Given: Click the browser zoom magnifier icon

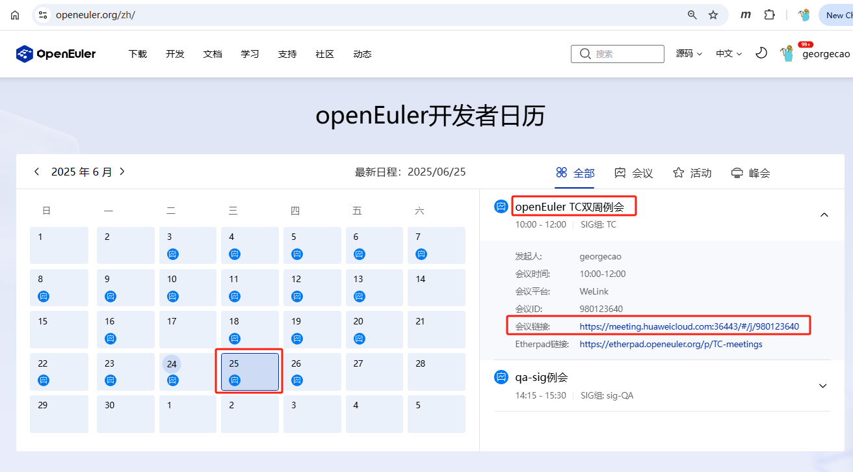Looking at the screenshot, I should click(692, 15).
